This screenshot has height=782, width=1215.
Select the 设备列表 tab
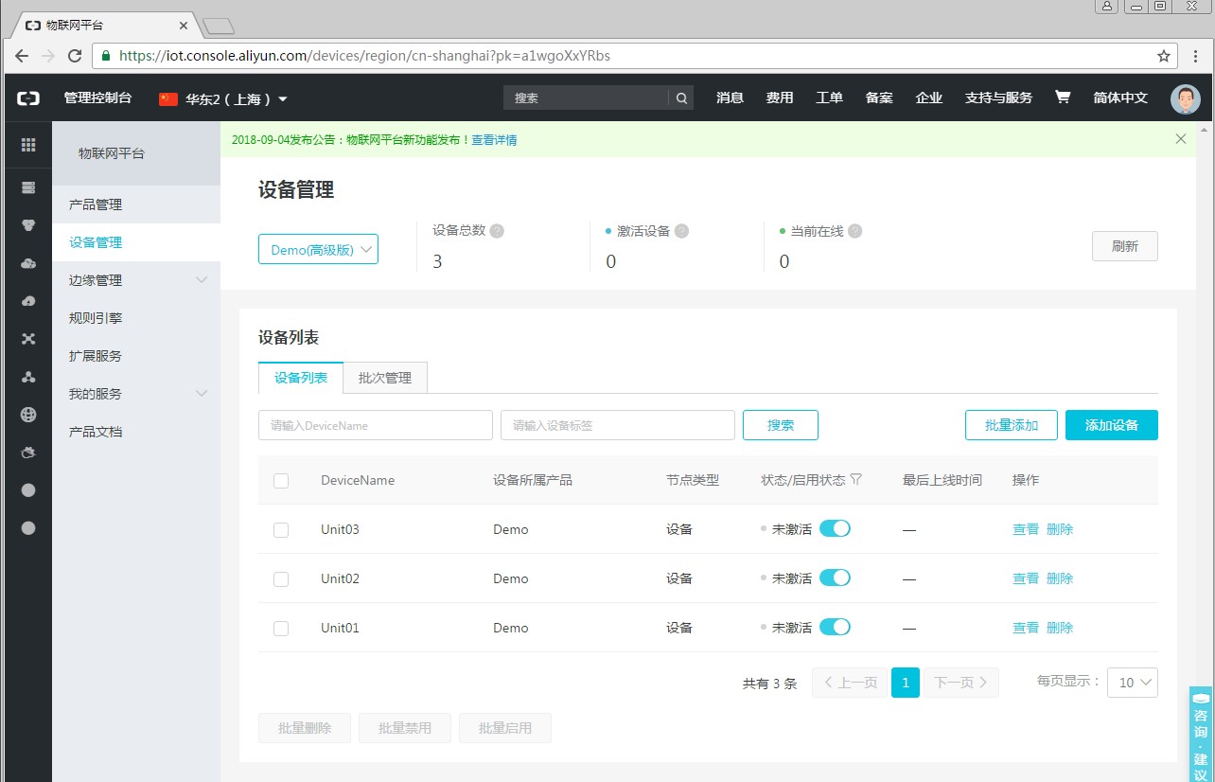point(301,378)
